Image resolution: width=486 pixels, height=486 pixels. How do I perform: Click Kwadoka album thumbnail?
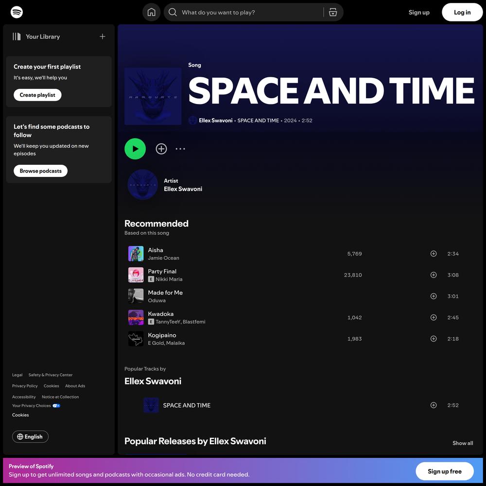coord(136,317)
